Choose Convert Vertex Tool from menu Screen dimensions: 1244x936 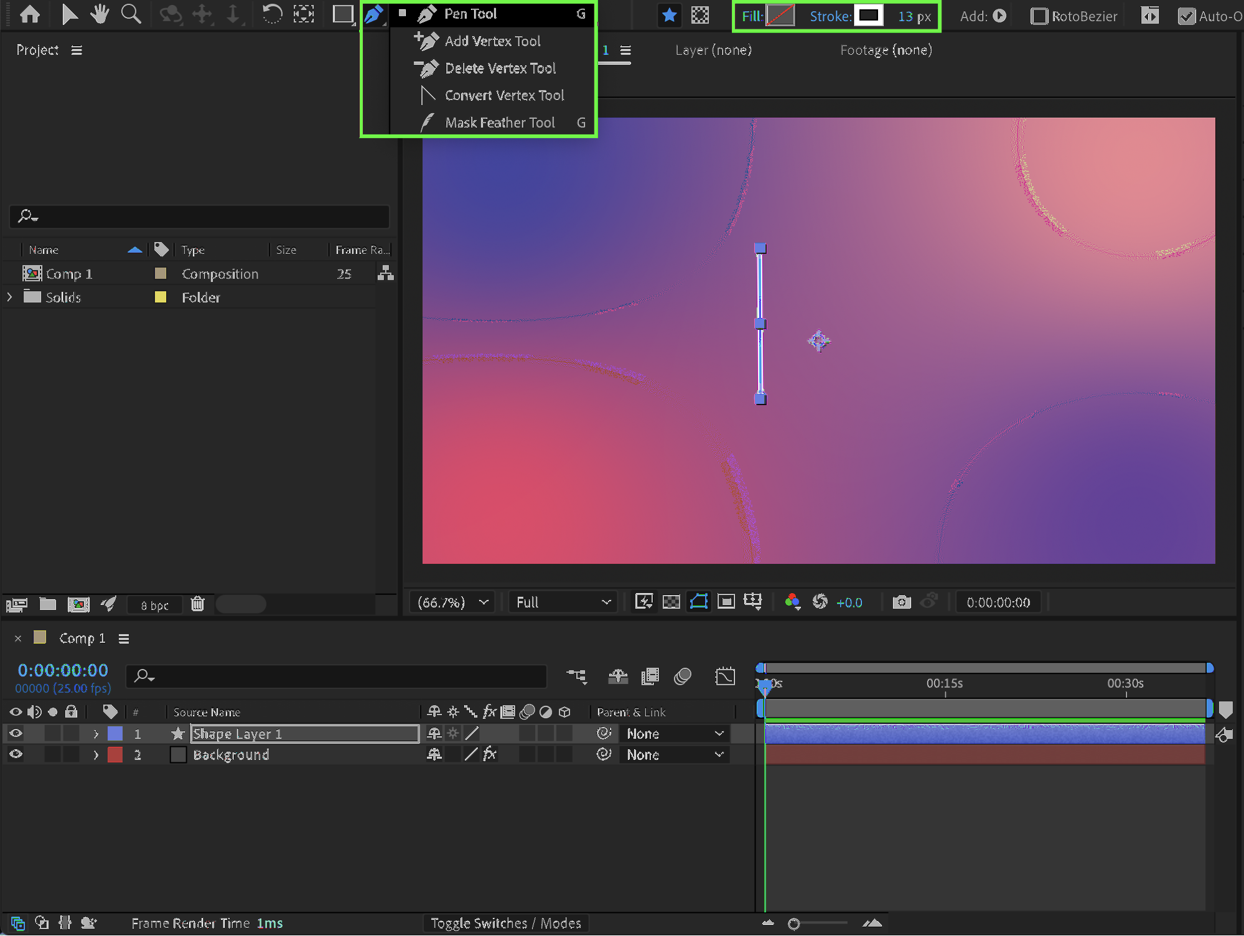pyautogui.click(x=504, y=95)
